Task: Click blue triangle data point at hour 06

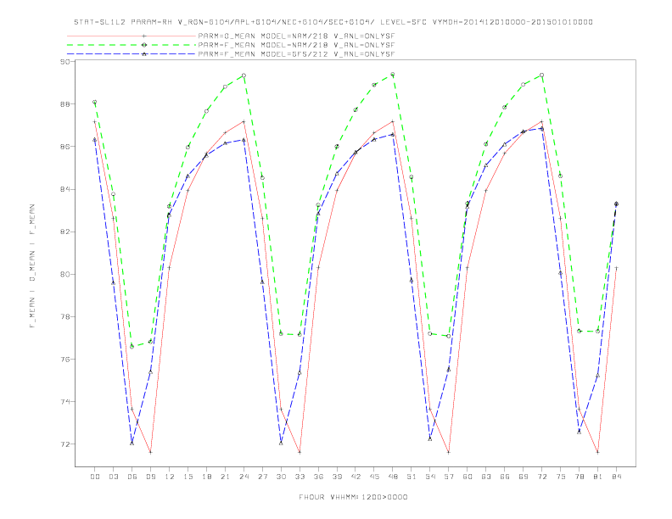Action: point(132,443)
